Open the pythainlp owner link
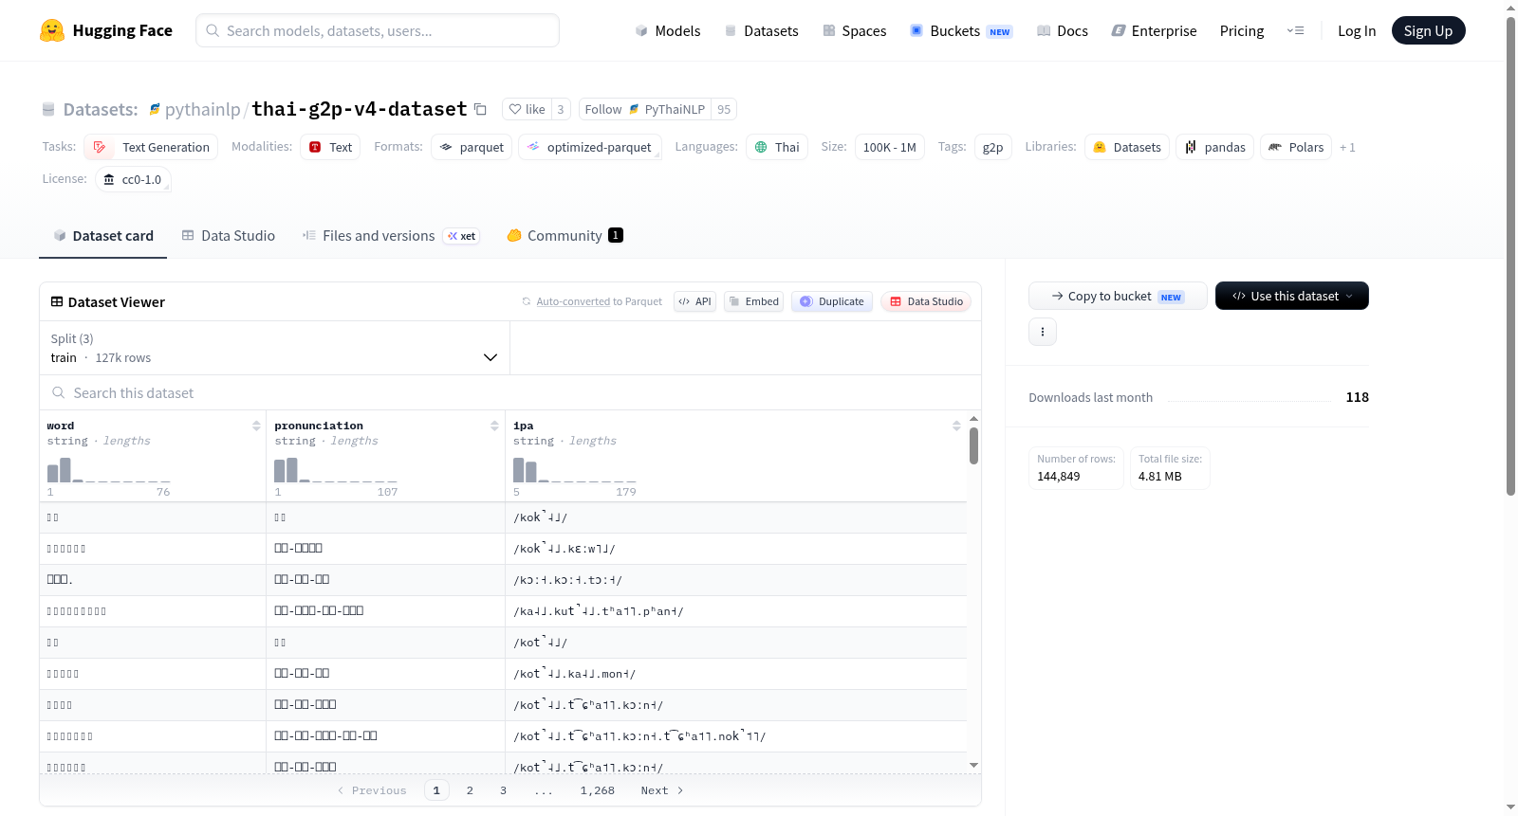Screen dimensions: 1518x816 202,109
